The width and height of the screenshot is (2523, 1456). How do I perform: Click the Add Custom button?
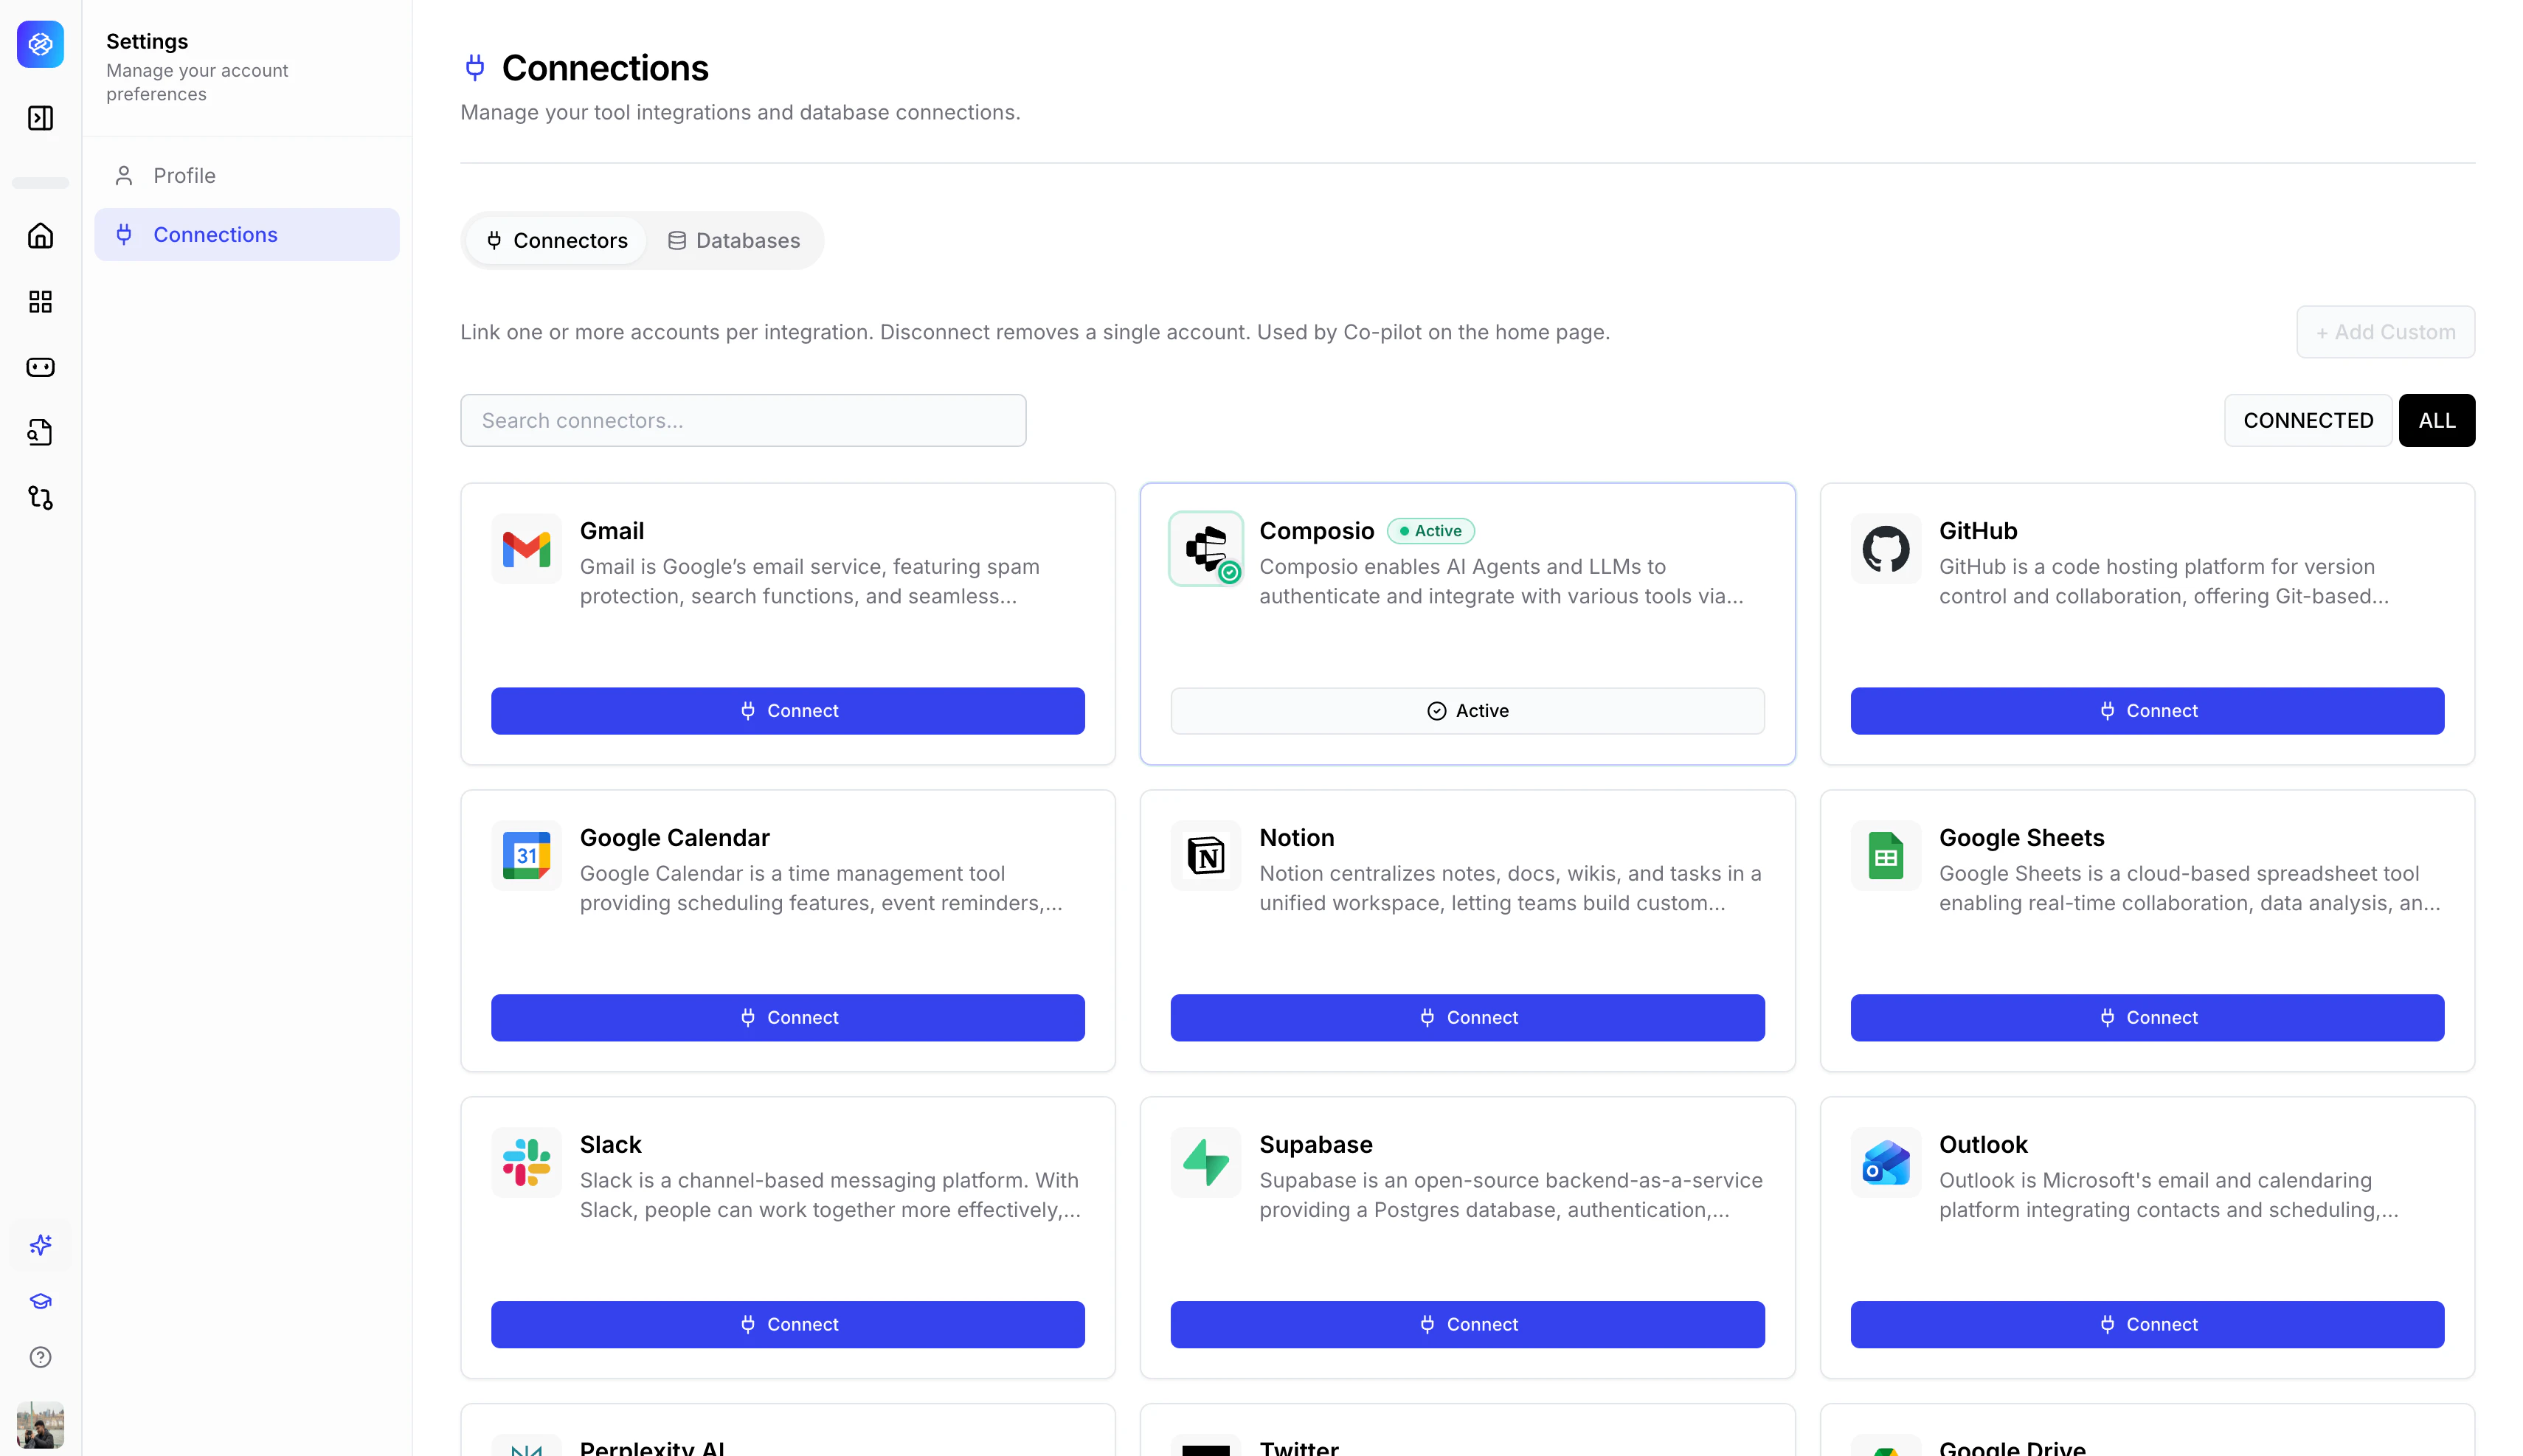click(x=2385, y=332)
